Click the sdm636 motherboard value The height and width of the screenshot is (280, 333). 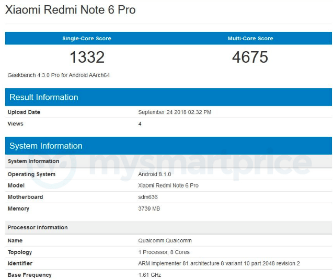pyautogui.click(x=148, y=197)
